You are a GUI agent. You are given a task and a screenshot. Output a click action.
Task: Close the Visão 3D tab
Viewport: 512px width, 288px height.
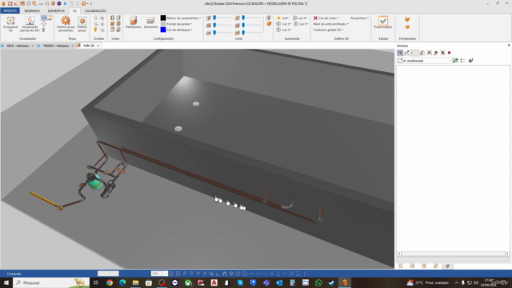coord(98,46)
